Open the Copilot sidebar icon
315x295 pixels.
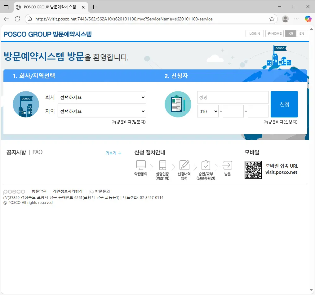coord(308,19)
